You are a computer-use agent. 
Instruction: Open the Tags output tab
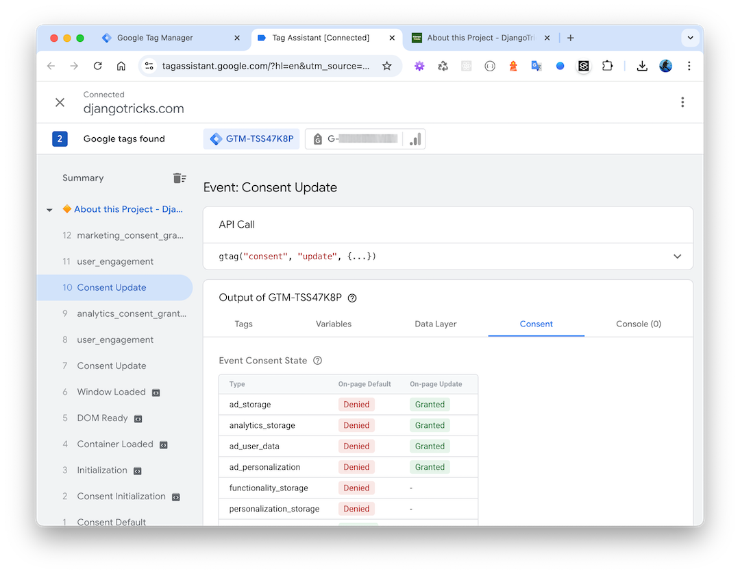pos(243,324)
